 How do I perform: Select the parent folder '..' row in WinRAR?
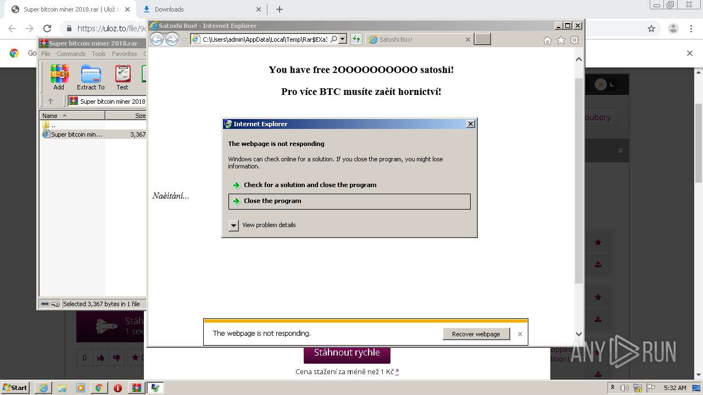point(93,125)
